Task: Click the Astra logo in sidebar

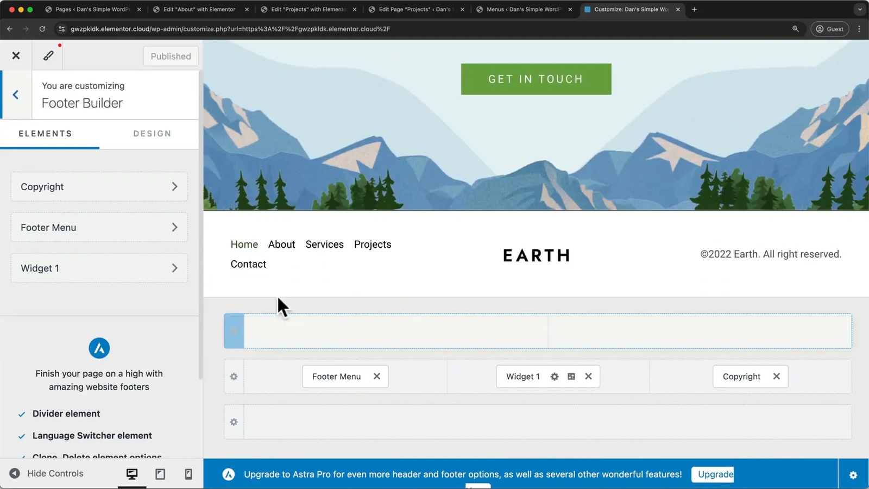Action: (99, 348)
